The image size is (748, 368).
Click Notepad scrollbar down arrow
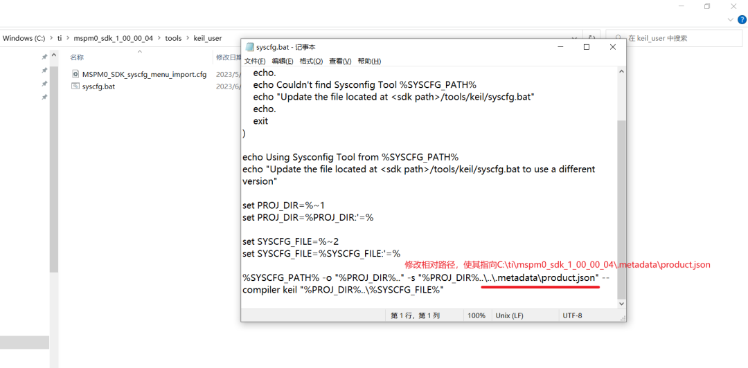[621, 303]
